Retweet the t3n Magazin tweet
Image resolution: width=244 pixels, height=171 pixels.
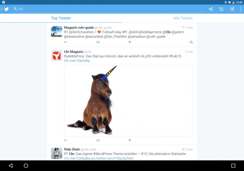click(98, 140)
